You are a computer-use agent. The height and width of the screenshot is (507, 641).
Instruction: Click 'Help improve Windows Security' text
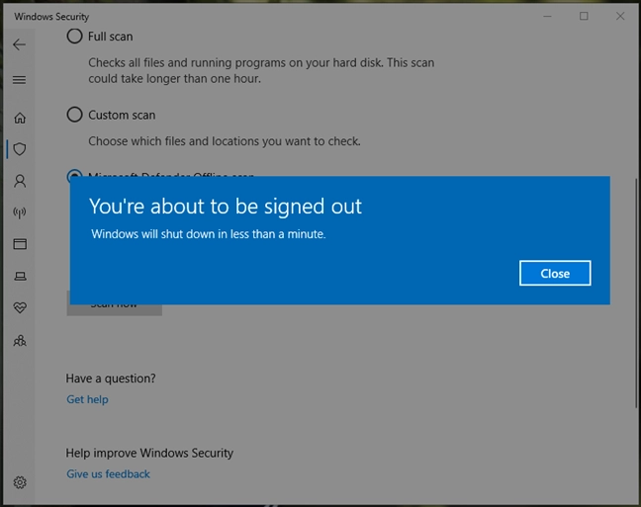click(x=149, y=453)
